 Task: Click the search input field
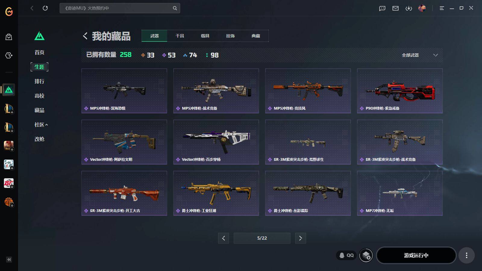(x=120, y=8)
